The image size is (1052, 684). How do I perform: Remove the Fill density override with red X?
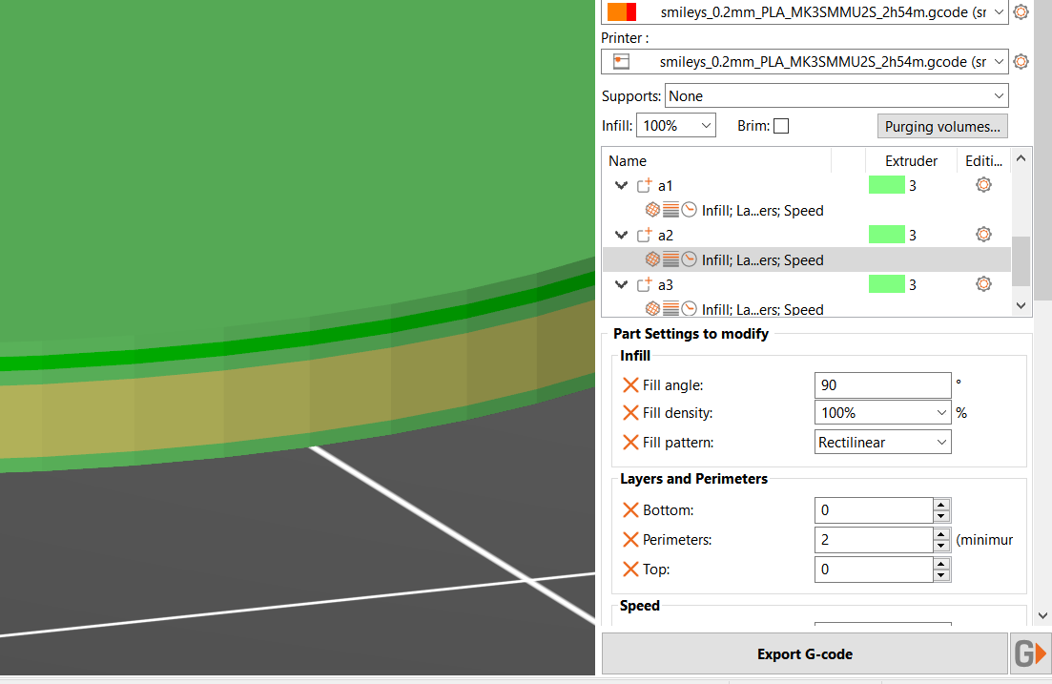pyautogui.click(x=630, y=413)
